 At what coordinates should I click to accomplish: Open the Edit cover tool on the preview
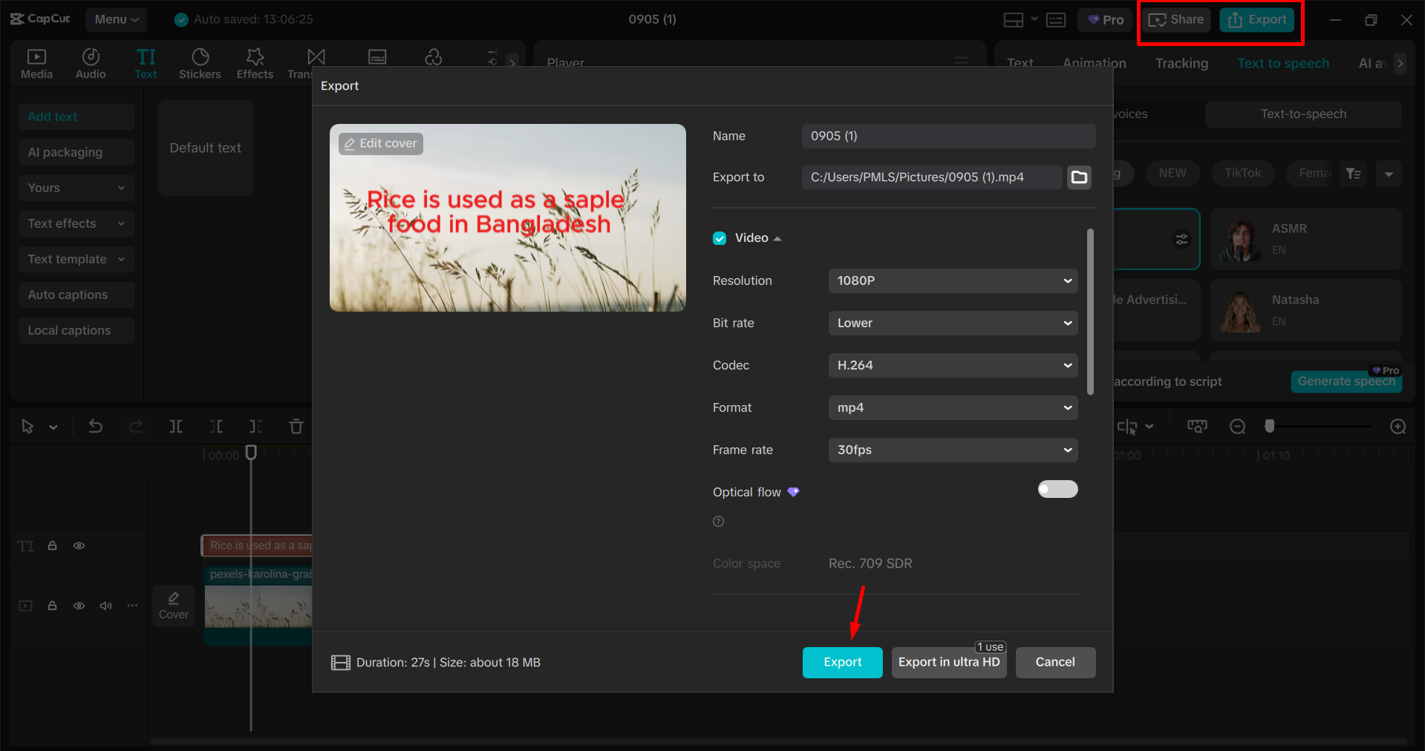click(380, 143)
